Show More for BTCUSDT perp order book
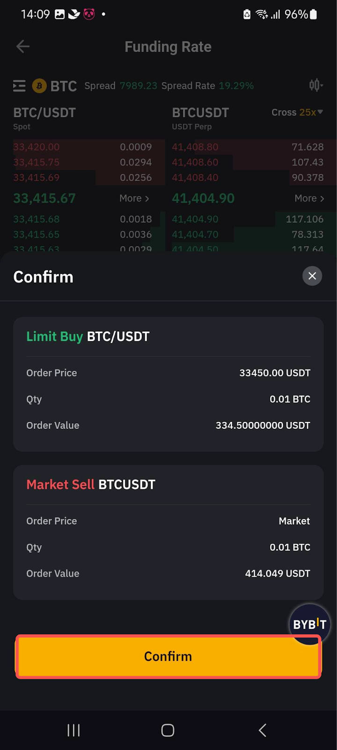The width and height of the screenshot is (337, 750). click(309, 198)
